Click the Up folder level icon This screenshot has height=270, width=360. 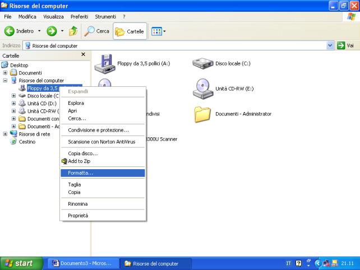(x=72, y=31)
